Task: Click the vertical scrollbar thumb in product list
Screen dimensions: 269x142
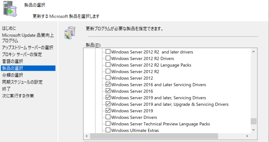Action: [254, 121]
